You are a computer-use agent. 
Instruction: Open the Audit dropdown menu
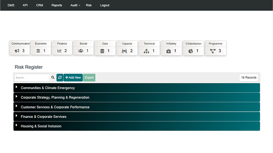75,5
